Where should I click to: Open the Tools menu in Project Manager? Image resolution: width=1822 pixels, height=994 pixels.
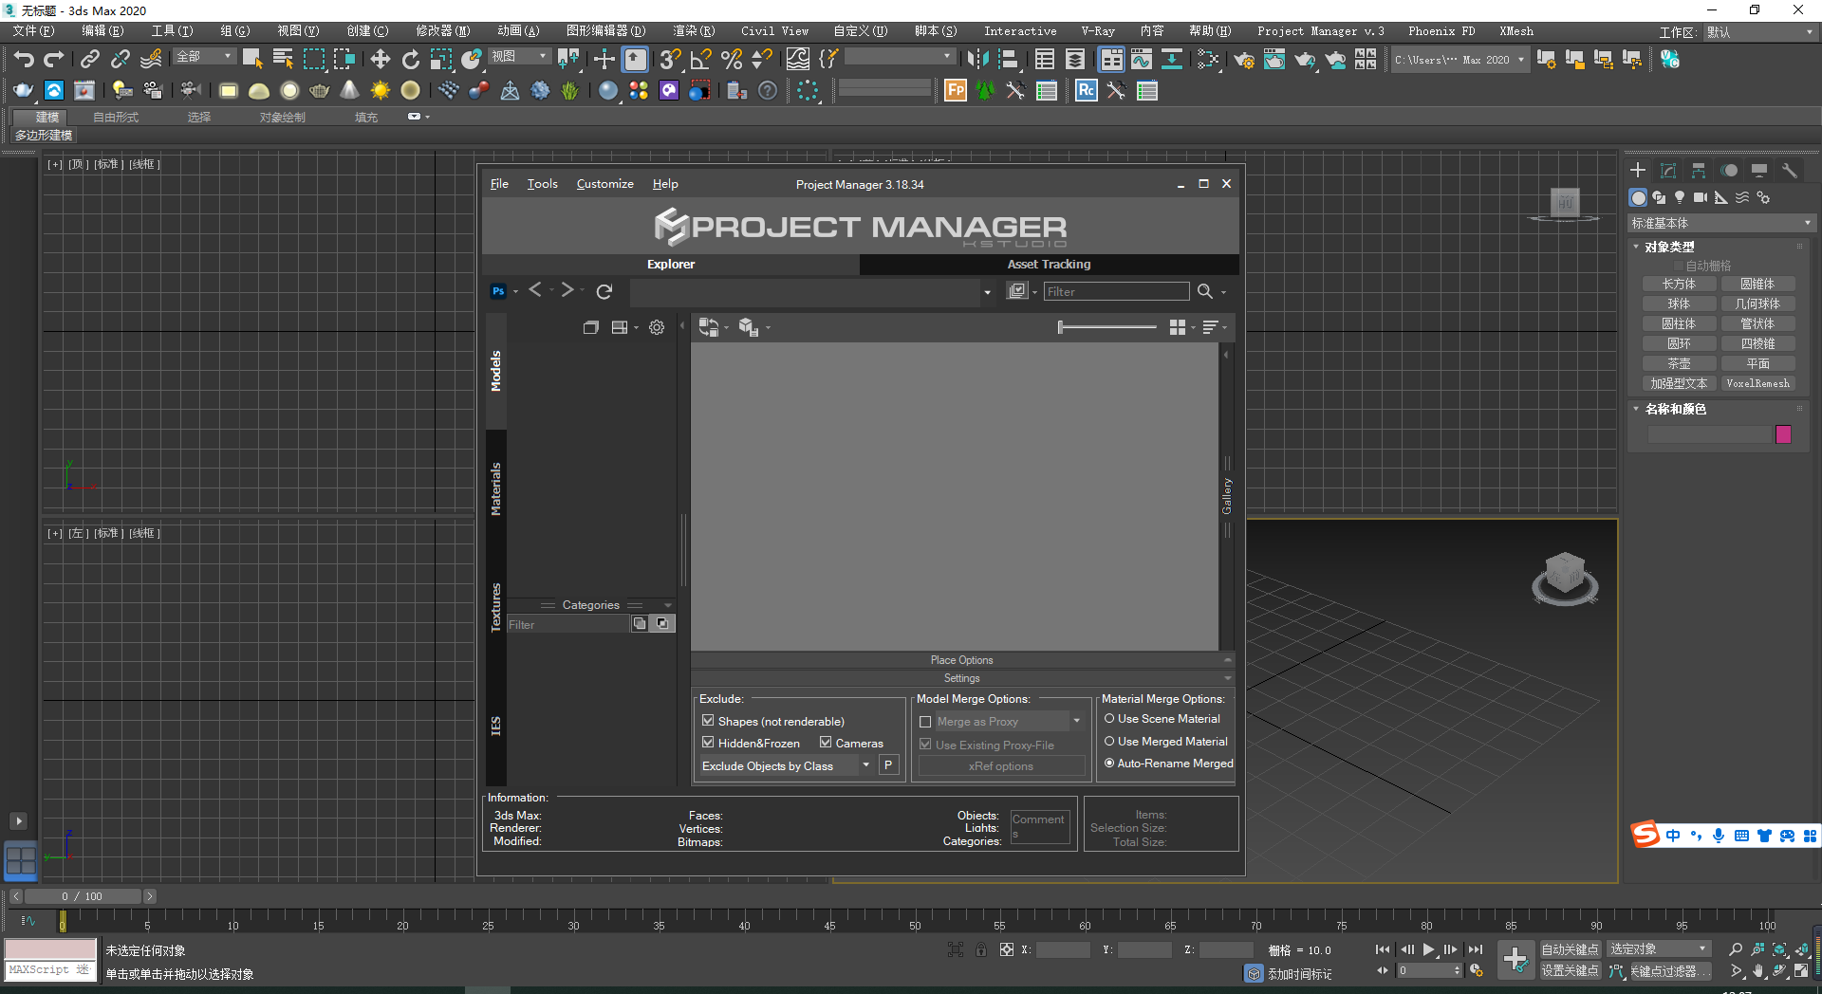542,184
